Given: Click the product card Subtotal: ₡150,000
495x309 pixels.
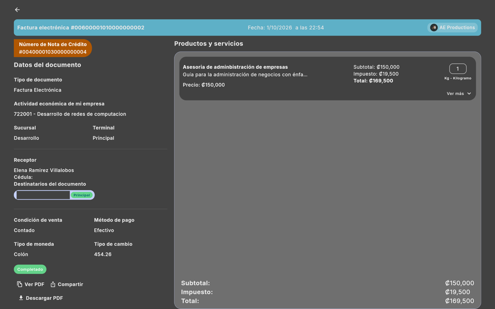Looking at the screenshot, I should 376,67.
